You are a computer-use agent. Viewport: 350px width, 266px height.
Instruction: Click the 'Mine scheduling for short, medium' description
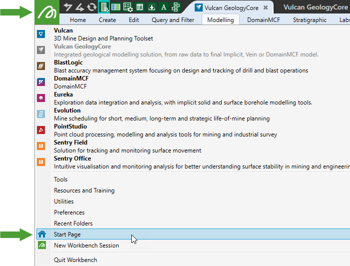pos(162,118)
